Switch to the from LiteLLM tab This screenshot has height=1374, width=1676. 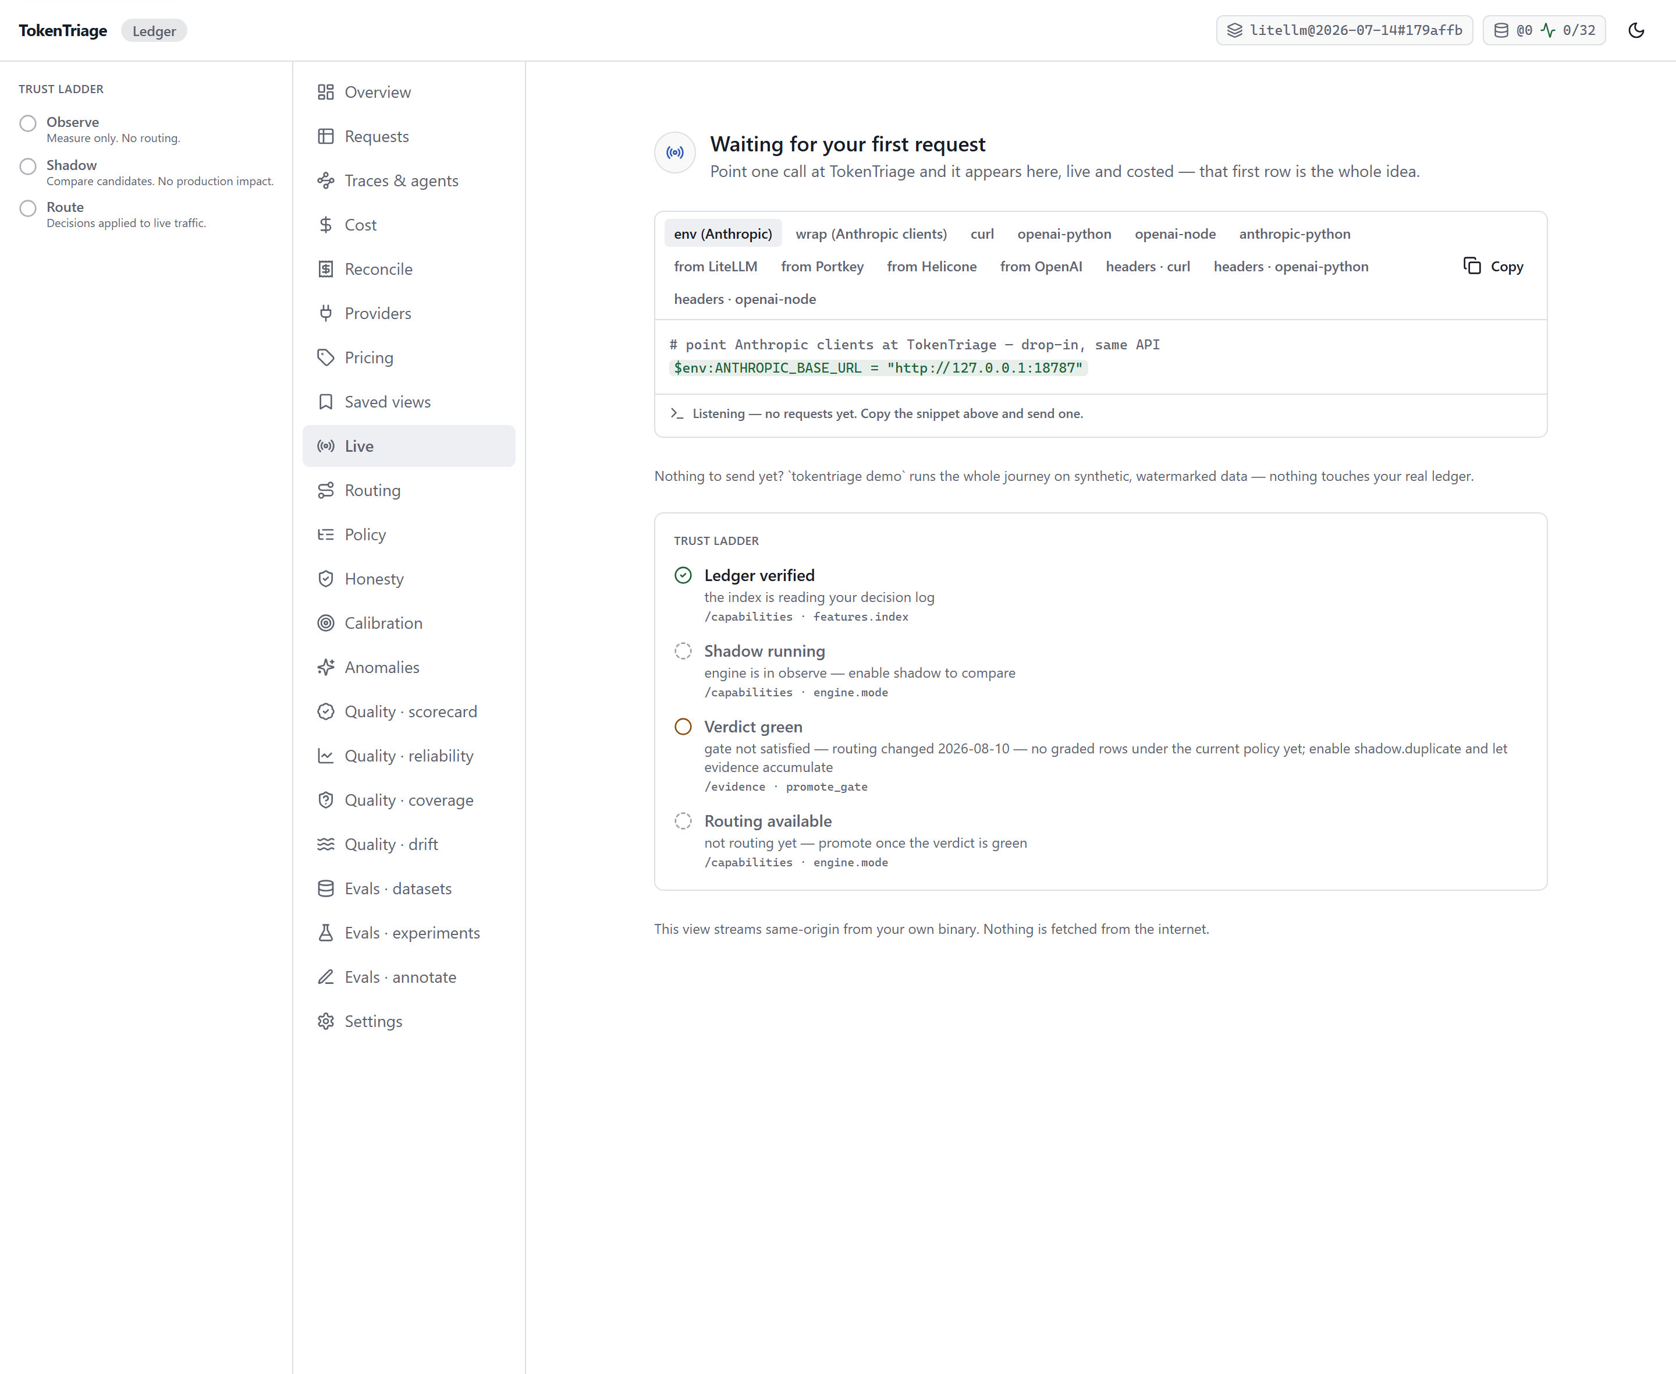pos(715,266)
